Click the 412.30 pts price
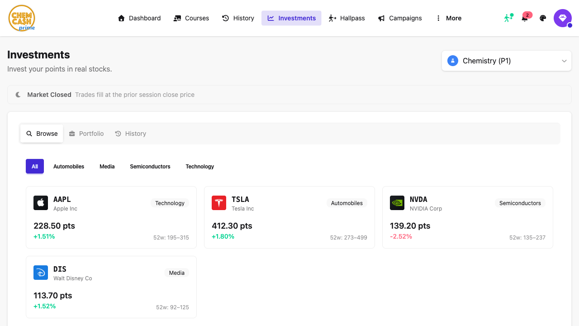 (x=232, y=225)
